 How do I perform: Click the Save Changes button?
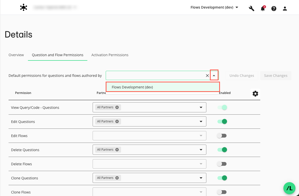pyautogui.click(x=276, y=76)
